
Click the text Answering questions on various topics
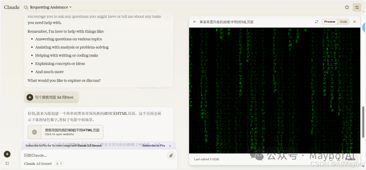[68, 39]
